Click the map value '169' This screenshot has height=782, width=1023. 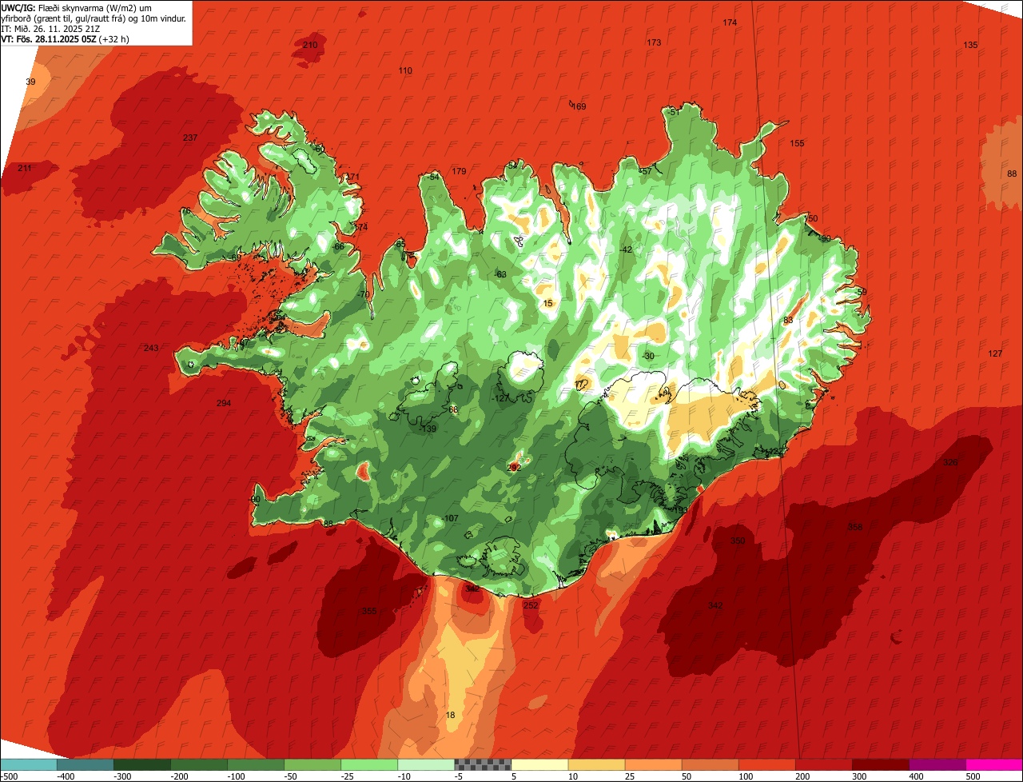579,106
